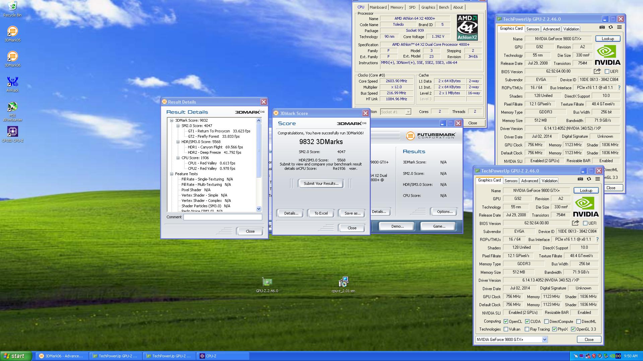Open MSI Afterburner desktop icon
Viewport: 643px width, 361px height.
[12, 107]
